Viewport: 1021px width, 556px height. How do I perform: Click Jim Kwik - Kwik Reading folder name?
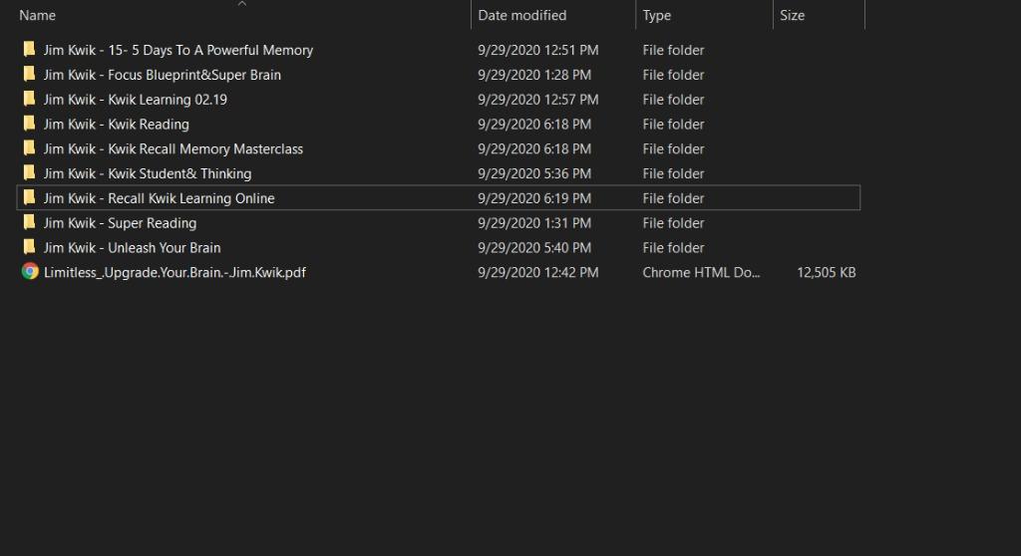tap(116, 125)
